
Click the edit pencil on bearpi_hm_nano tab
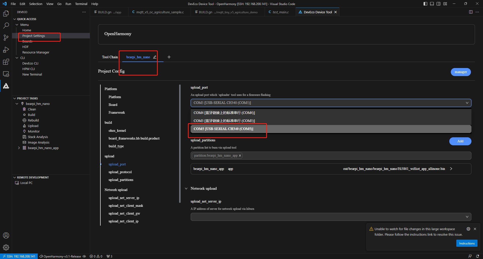click(155, 57)
